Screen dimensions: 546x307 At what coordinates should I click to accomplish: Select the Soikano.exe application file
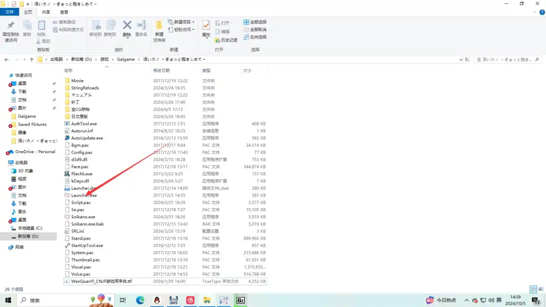pos(83,217)
